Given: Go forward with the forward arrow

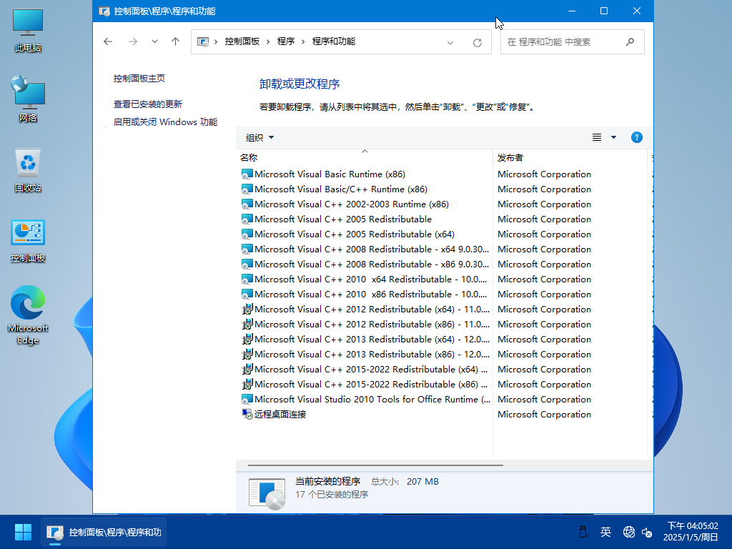Looking at the screenshot, I should (133, 41).
